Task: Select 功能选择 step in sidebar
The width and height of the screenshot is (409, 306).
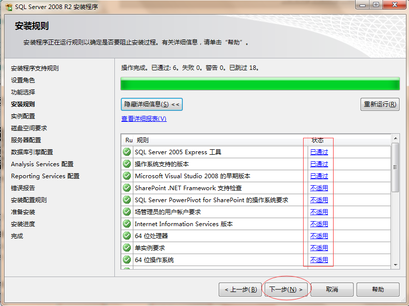Action: click(x=22, y=92)
